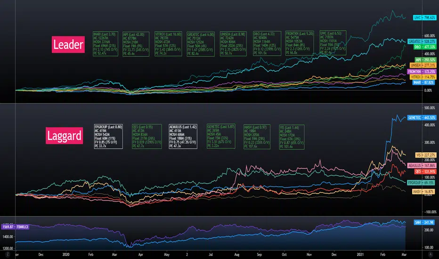Select the INARI 87.82% price label
Image resolution: width=439 pixels, height=259 pixels.
coord(424,82)
